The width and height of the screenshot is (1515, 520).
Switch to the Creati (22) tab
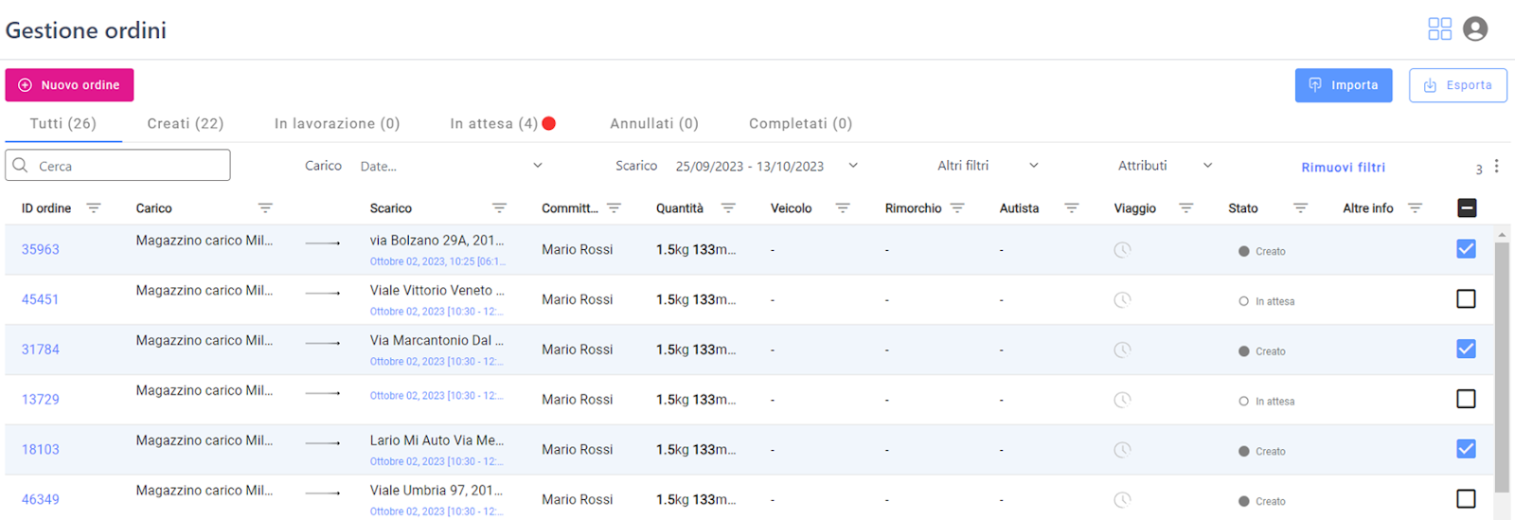point(186,123)
